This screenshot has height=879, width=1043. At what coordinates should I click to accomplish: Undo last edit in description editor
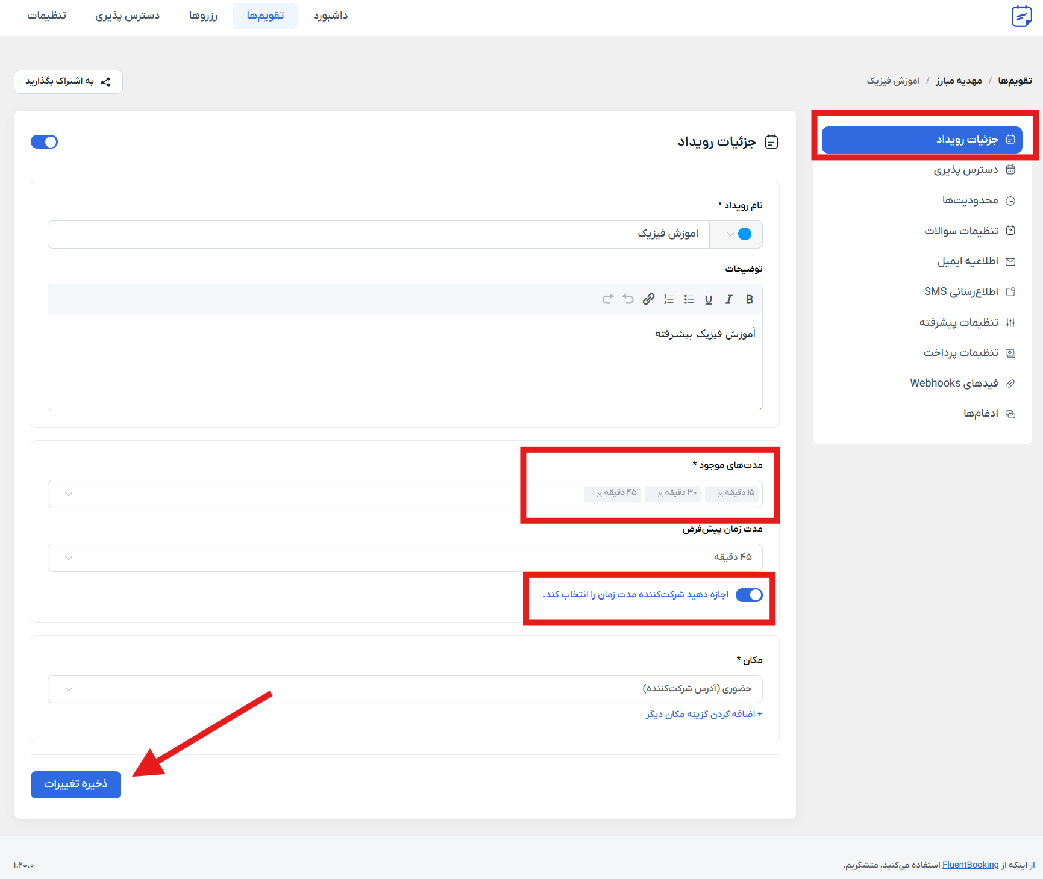tap(628, 299)
